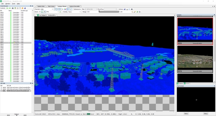Select the RT3 output thumbnail
216x116 pixels.
[195, 59]
